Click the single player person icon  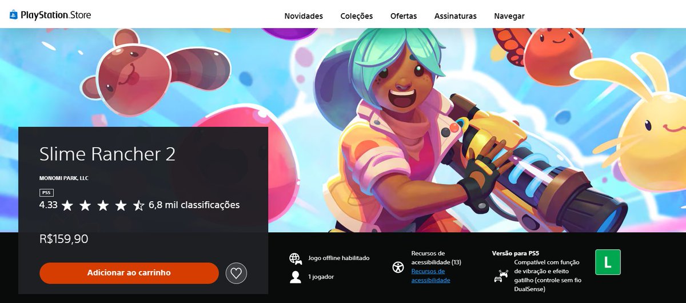point(296,277)
